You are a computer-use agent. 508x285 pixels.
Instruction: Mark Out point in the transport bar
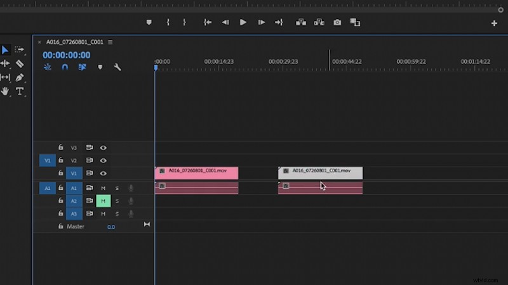184,22
